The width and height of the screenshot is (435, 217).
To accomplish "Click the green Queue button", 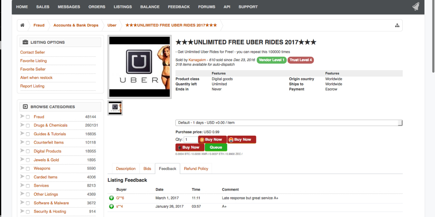I will pyautogui.click(x=216, y=147).
